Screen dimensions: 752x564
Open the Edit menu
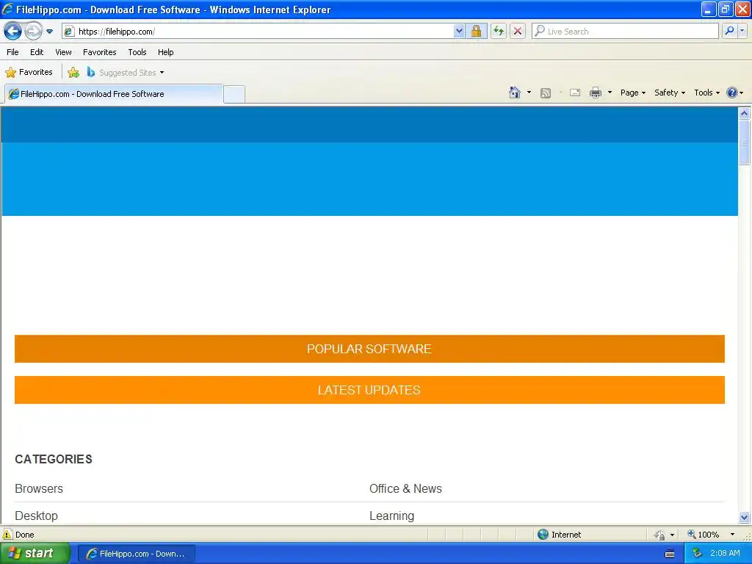pos(37,52)
